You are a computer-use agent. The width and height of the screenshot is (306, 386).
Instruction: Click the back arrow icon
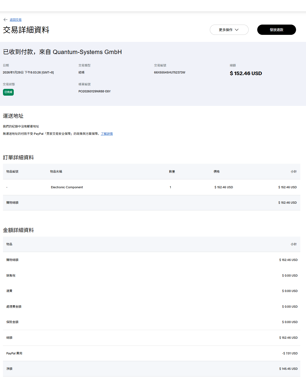[x=5, y=20]
